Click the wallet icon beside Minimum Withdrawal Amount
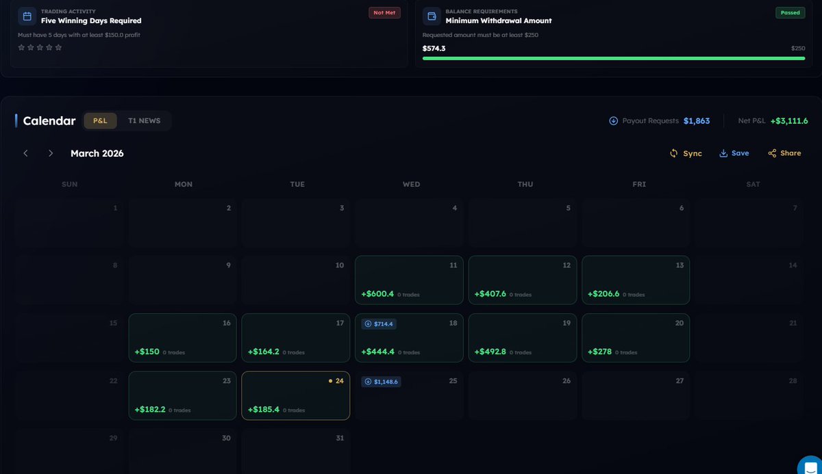This screenshot has width=822, height=474. [432, 16]
